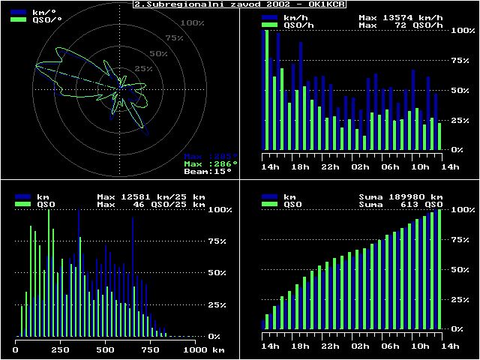
Task: Click the Max 46 QSO/25 km label
Action: 151,204
